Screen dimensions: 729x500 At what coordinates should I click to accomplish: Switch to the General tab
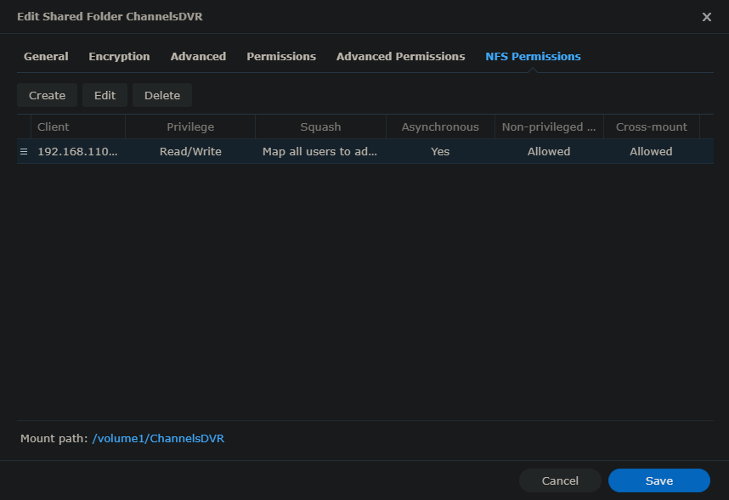pyautogui.click(x=46, y=56)
